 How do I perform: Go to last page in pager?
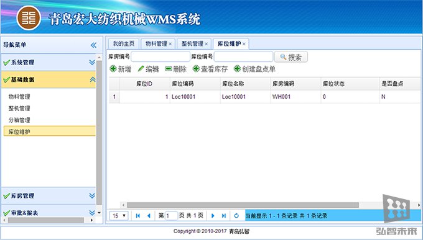point(224,216)
